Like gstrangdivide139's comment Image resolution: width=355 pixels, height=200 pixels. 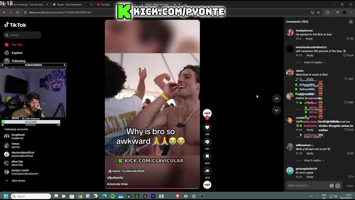(350, 177)
